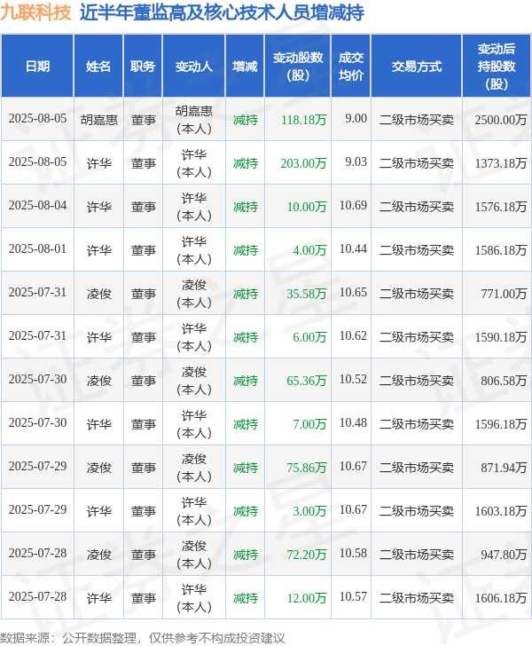Click the 1603.18万 holdings value
This screenshot has height=646, width=532.
tap(501, 511)
